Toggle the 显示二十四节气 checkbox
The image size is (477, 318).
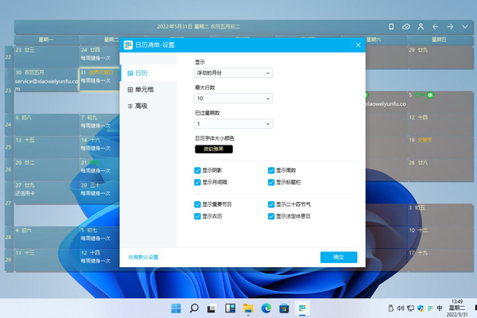point(271,204)
